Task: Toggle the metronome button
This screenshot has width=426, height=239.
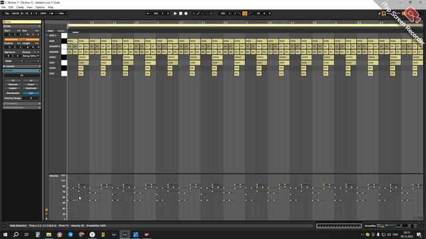Action: (x=51, y=13)
